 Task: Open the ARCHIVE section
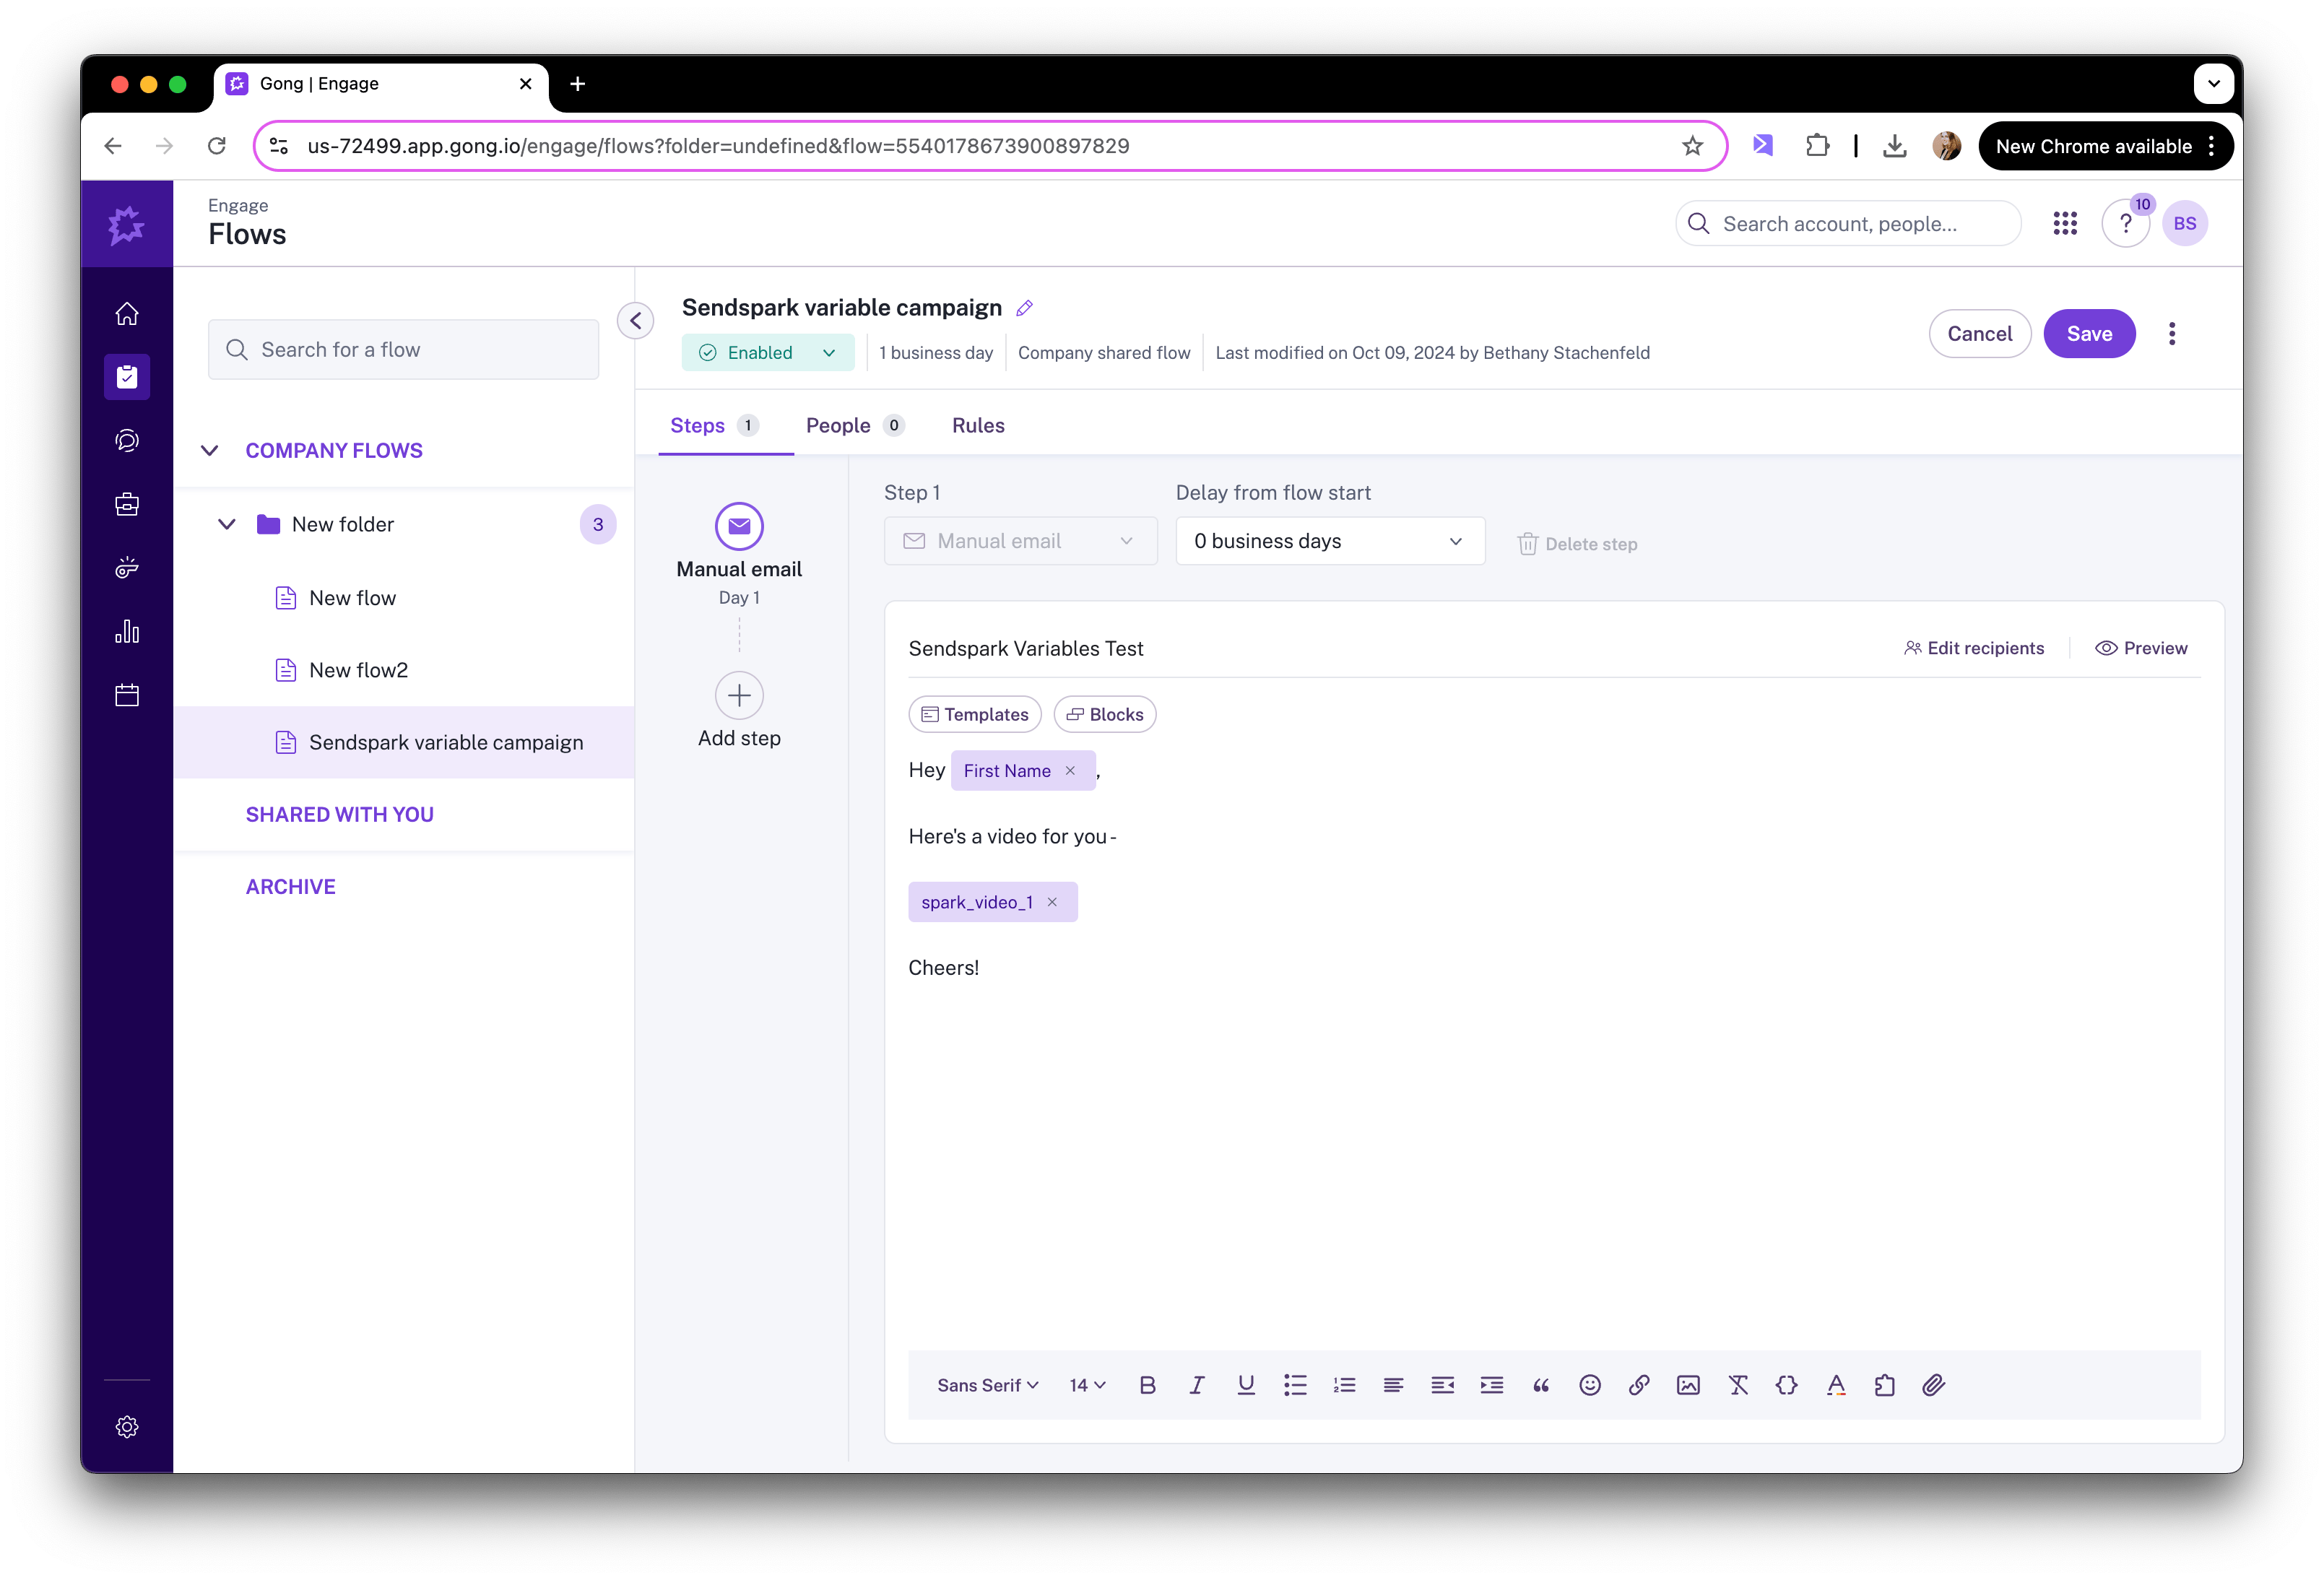coord(291,887)
